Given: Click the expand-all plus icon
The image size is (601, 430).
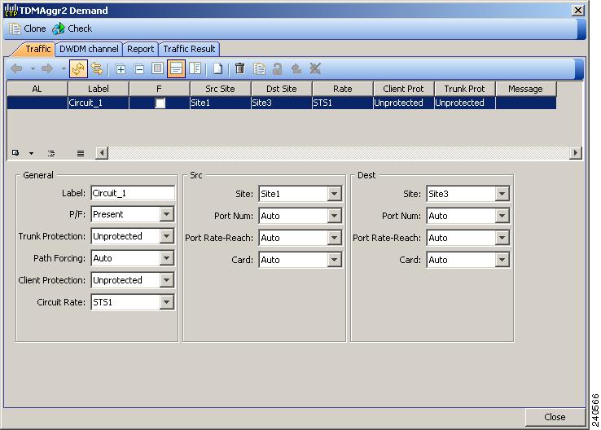Looking at the screenshot, I should pyautogui.click(x=121, y=69).
